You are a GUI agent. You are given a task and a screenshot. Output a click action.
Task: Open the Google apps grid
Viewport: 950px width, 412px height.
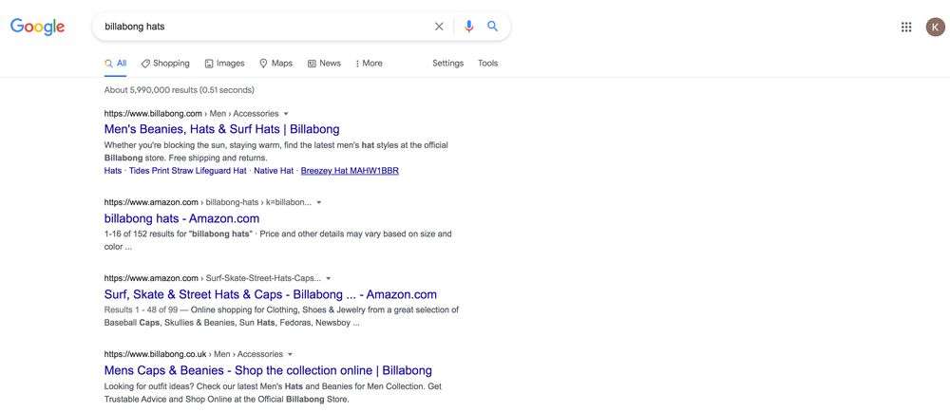tap(906, 27)
